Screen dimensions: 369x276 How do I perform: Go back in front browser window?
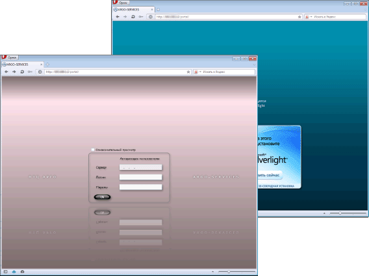point(6,72)
